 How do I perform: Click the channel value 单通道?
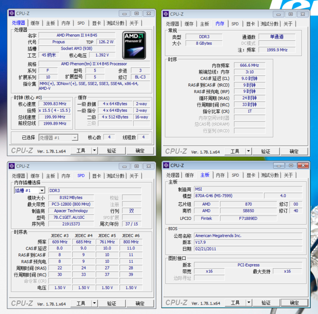(x=277, y=37)
